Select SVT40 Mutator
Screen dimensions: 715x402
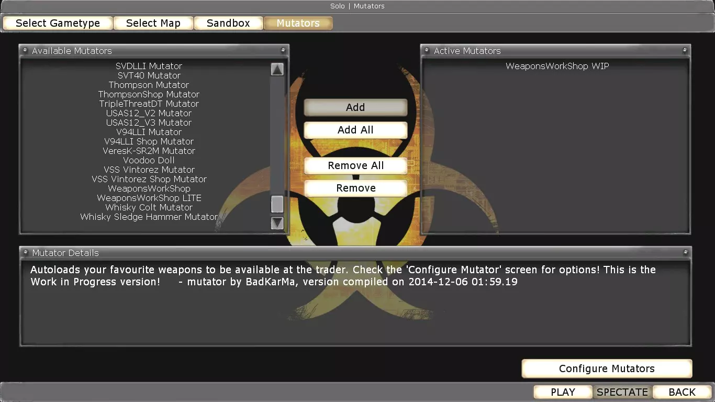(x=149, y=75)
